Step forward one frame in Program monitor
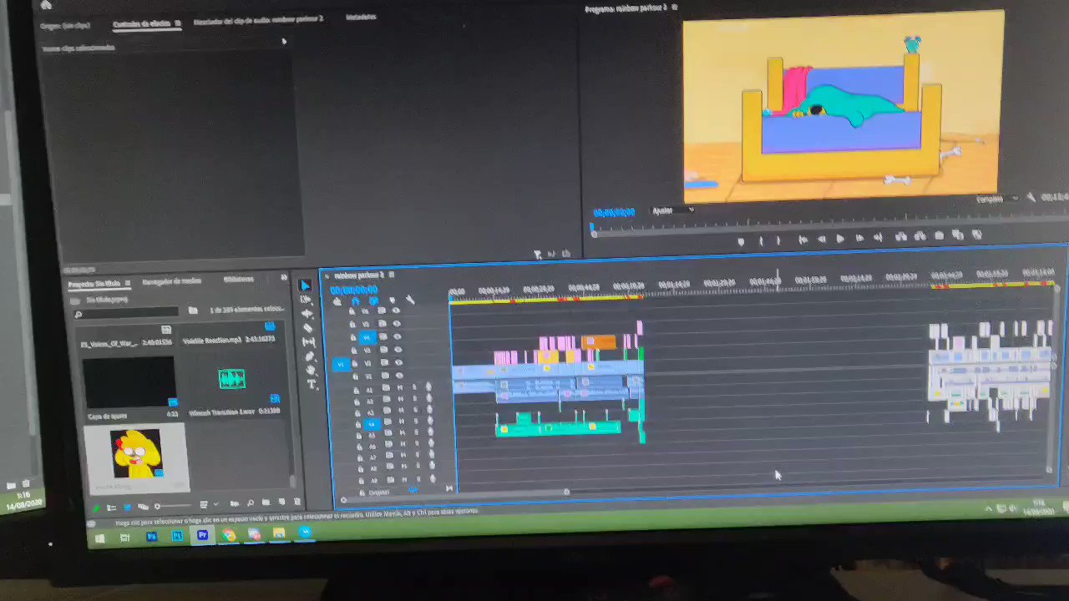This screenshot has width=1069, height=601. pyautogui.click(x=859, y=239)
